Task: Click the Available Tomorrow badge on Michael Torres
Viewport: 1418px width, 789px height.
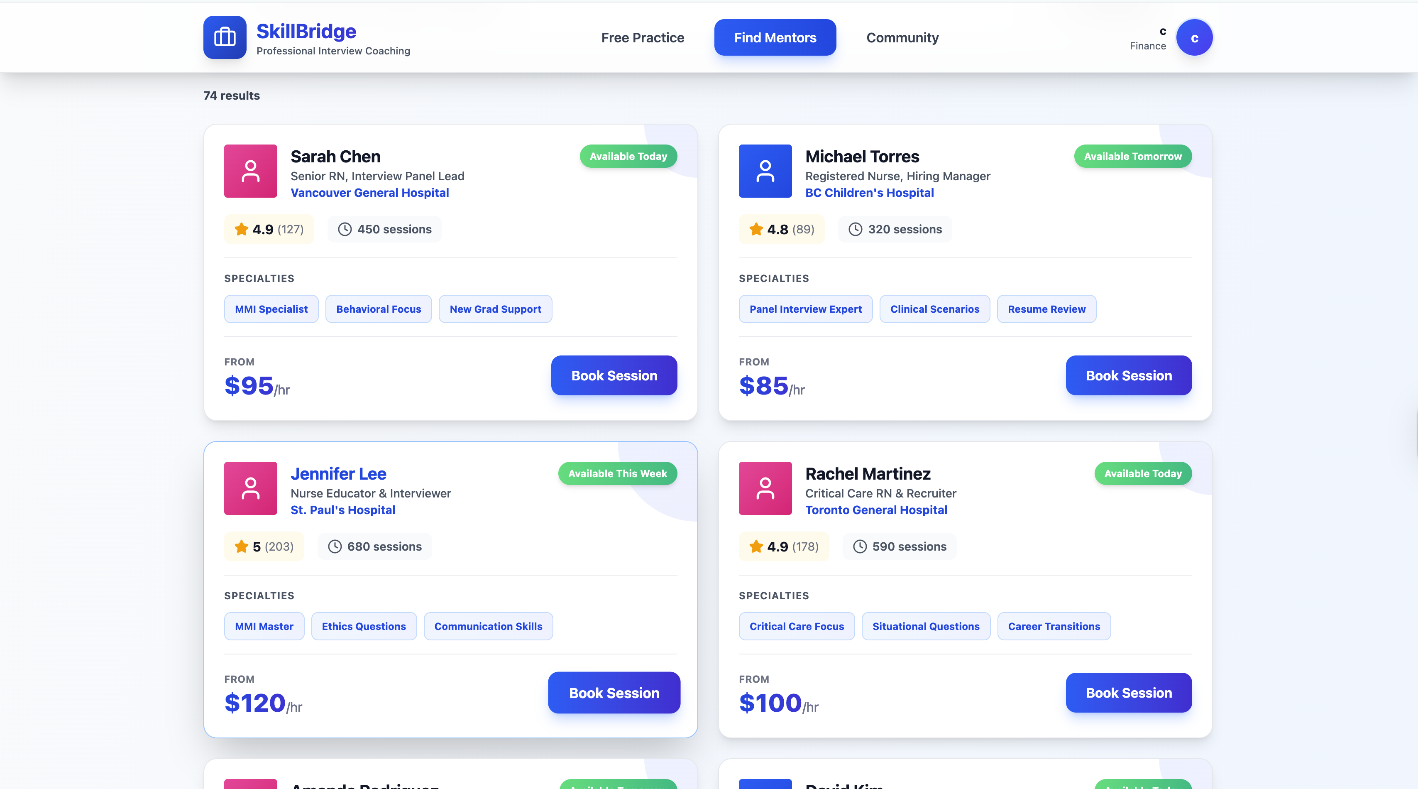Action: 1132,157
